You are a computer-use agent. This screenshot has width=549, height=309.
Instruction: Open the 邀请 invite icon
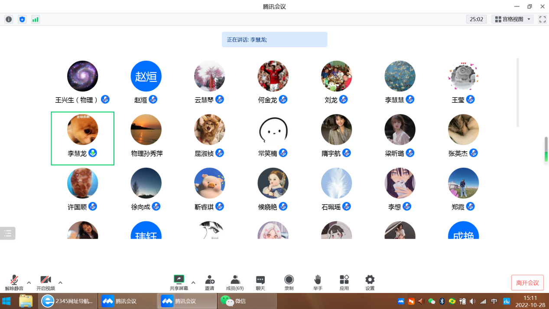(x=210, y=282)
